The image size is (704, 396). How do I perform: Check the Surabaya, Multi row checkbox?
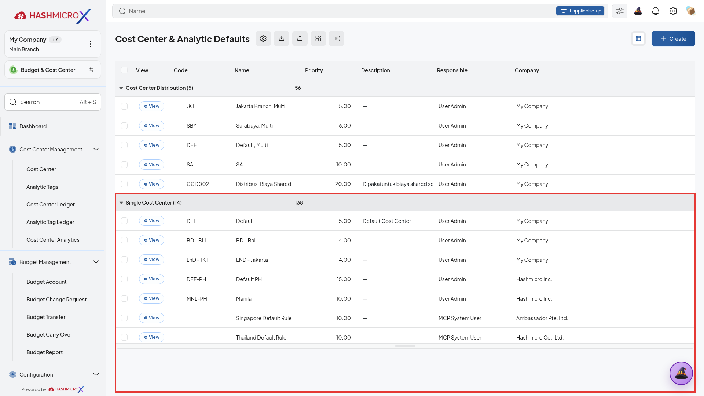tap(124, 126)
